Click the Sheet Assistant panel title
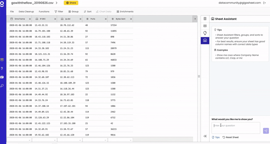The image size is (270, 144). pos(226,19)
